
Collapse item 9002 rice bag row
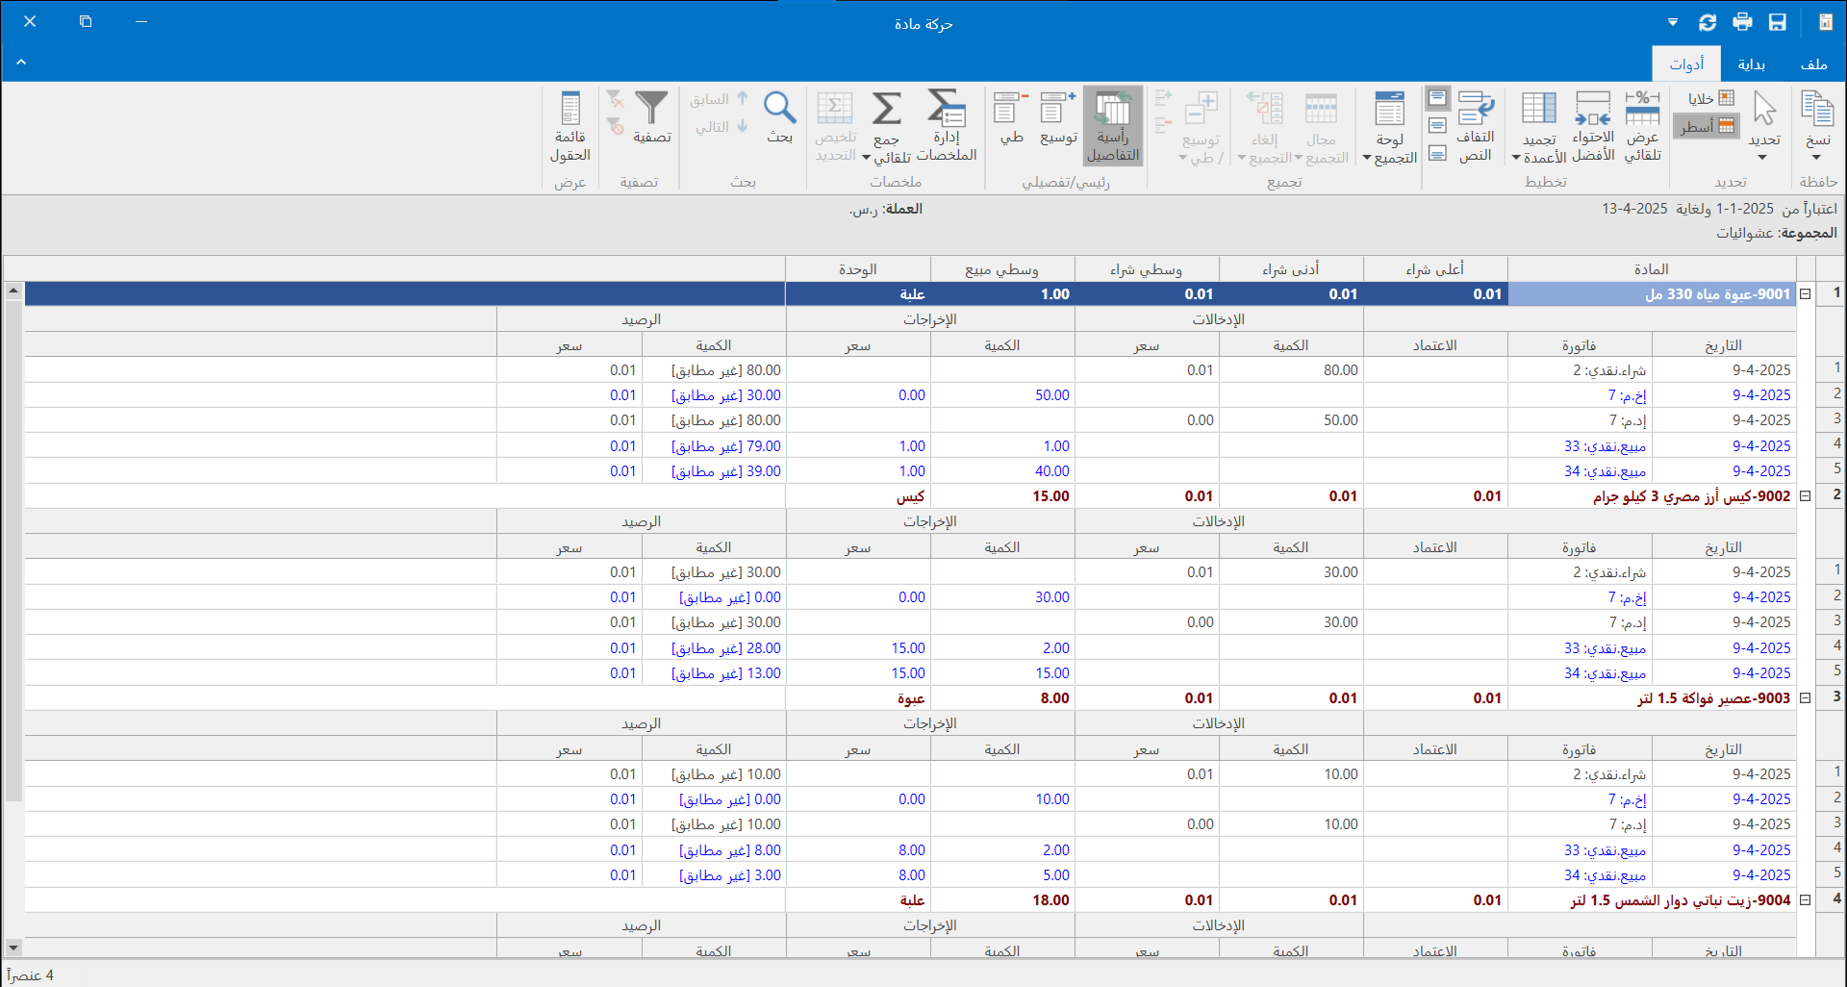coord(1806,496)
